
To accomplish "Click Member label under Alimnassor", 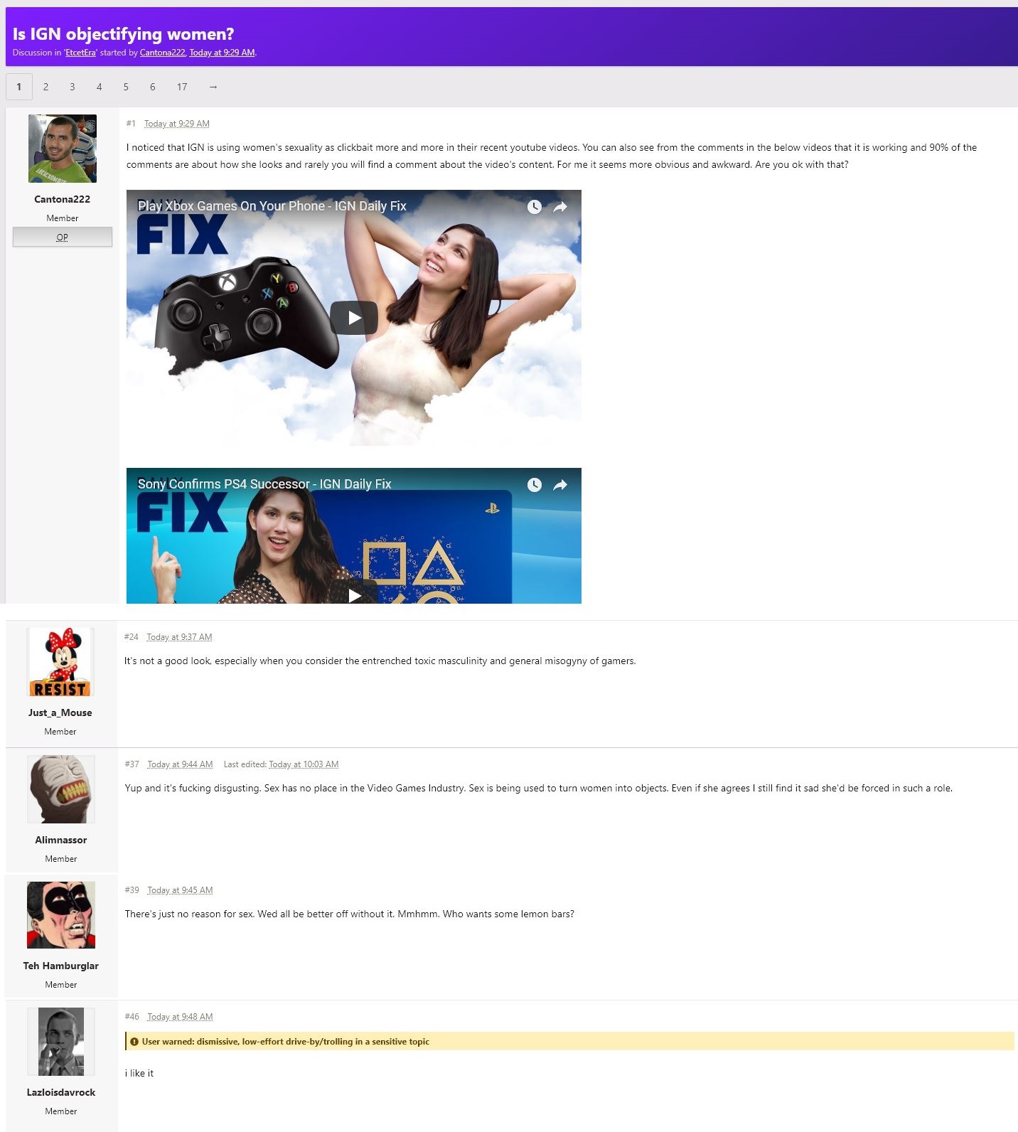I will point(61,859).
